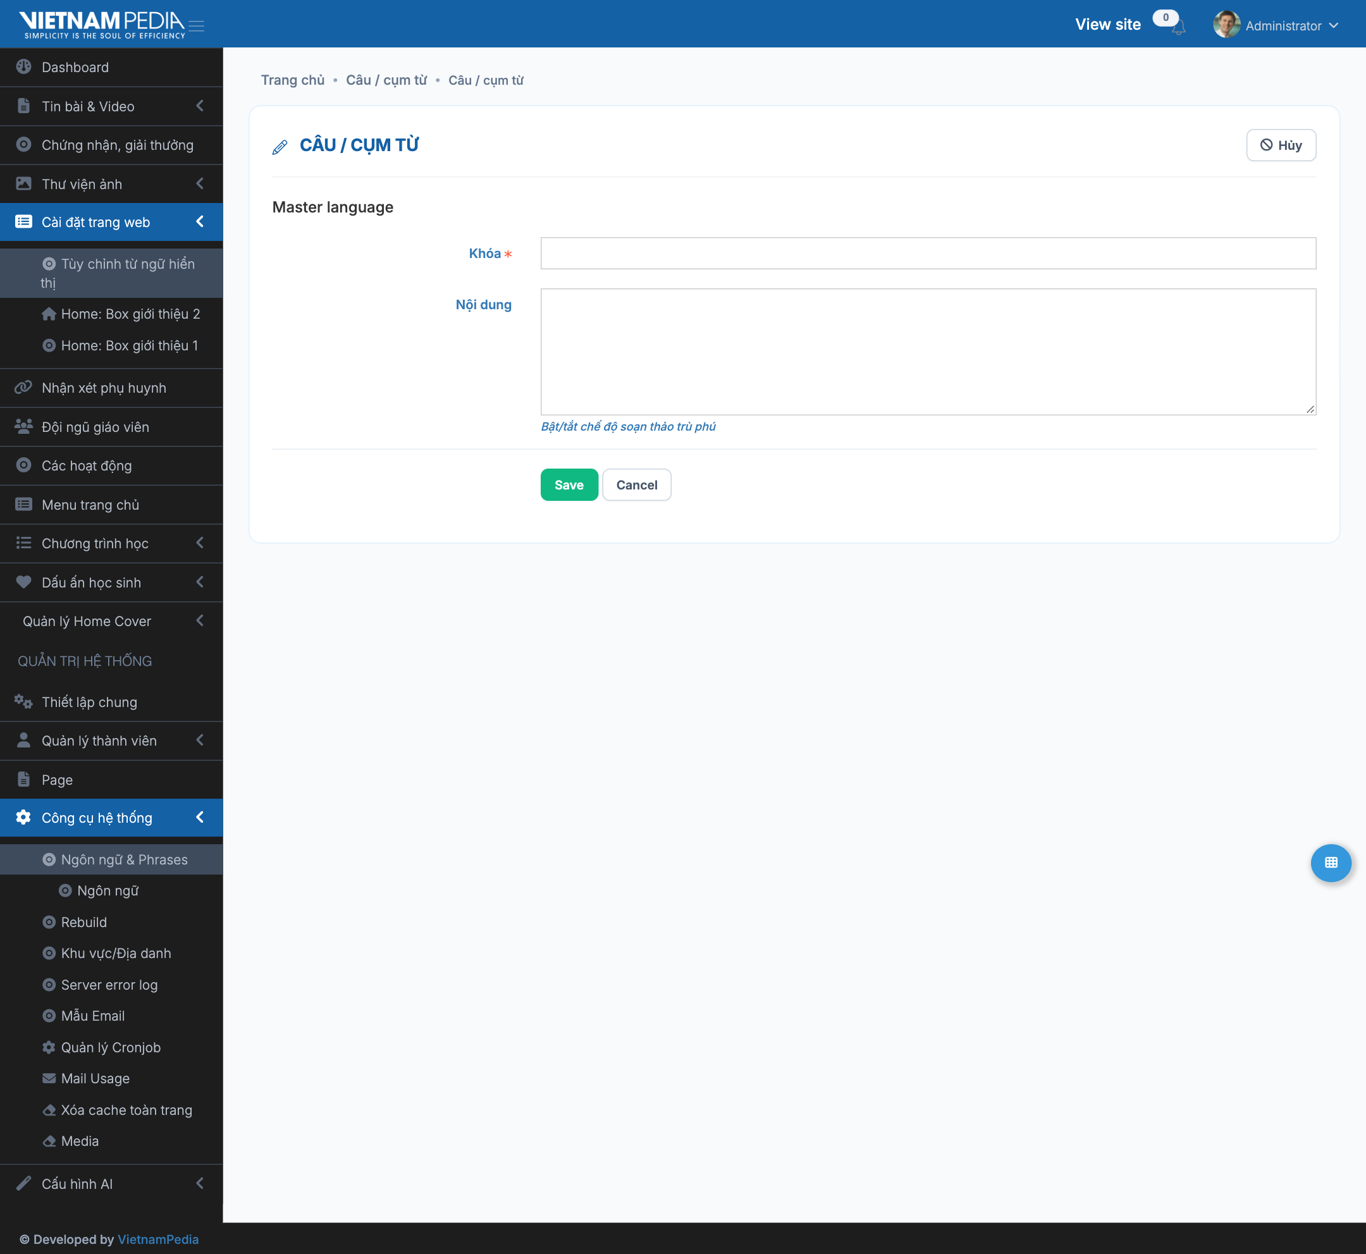This screenshot has width=1366, height=1254.
Task: Focus the Khóa input field
Action: 928,253
